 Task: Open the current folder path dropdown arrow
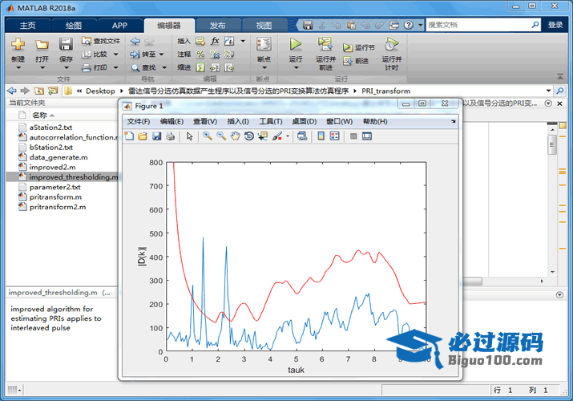(549, 91)
